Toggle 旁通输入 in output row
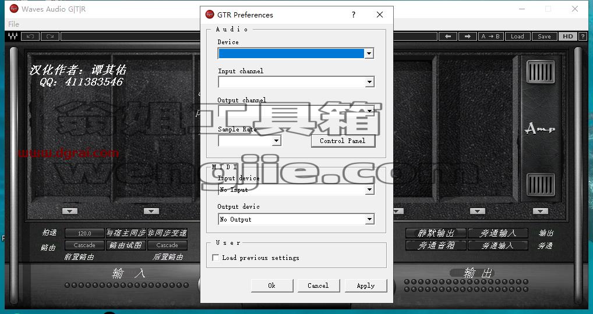Viewport: 593px width, 314px height. click(497, 233)
